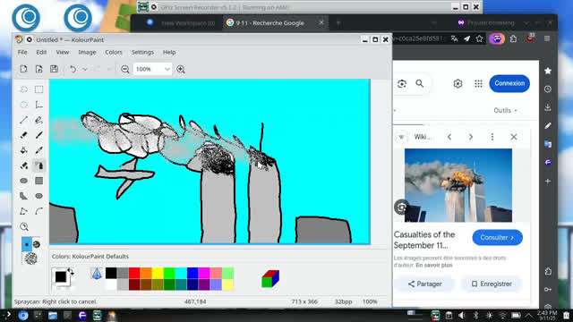The height and width of the screenshot is (322, 573).
Task: Select the Eraser tool
Action: (24, 135)
